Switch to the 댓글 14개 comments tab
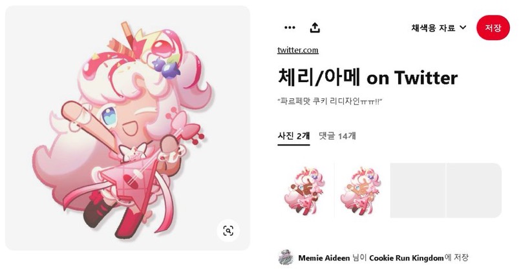Viewport: 521px width, 272px height. click(337, 136)
